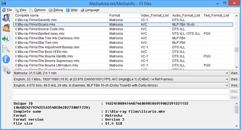Click the details Complete name path X:\Blu-ray Films\Sicario.mkv

point(135,112)
